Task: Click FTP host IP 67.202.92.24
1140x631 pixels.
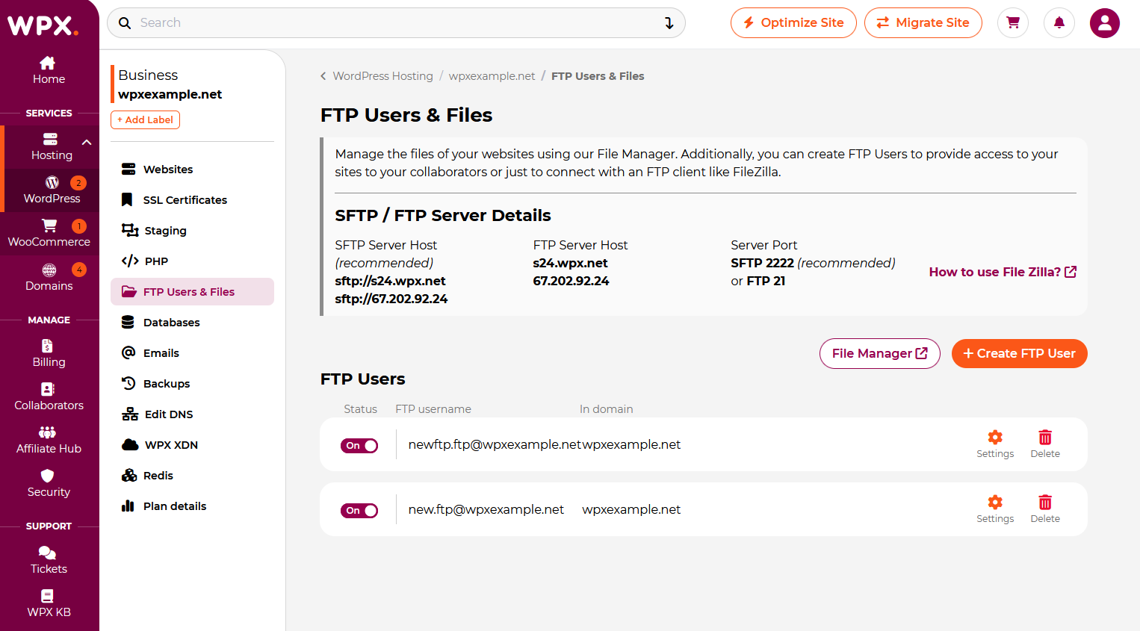Action: point(571,281)
